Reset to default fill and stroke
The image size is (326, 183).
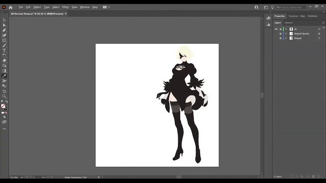[2, 102]
